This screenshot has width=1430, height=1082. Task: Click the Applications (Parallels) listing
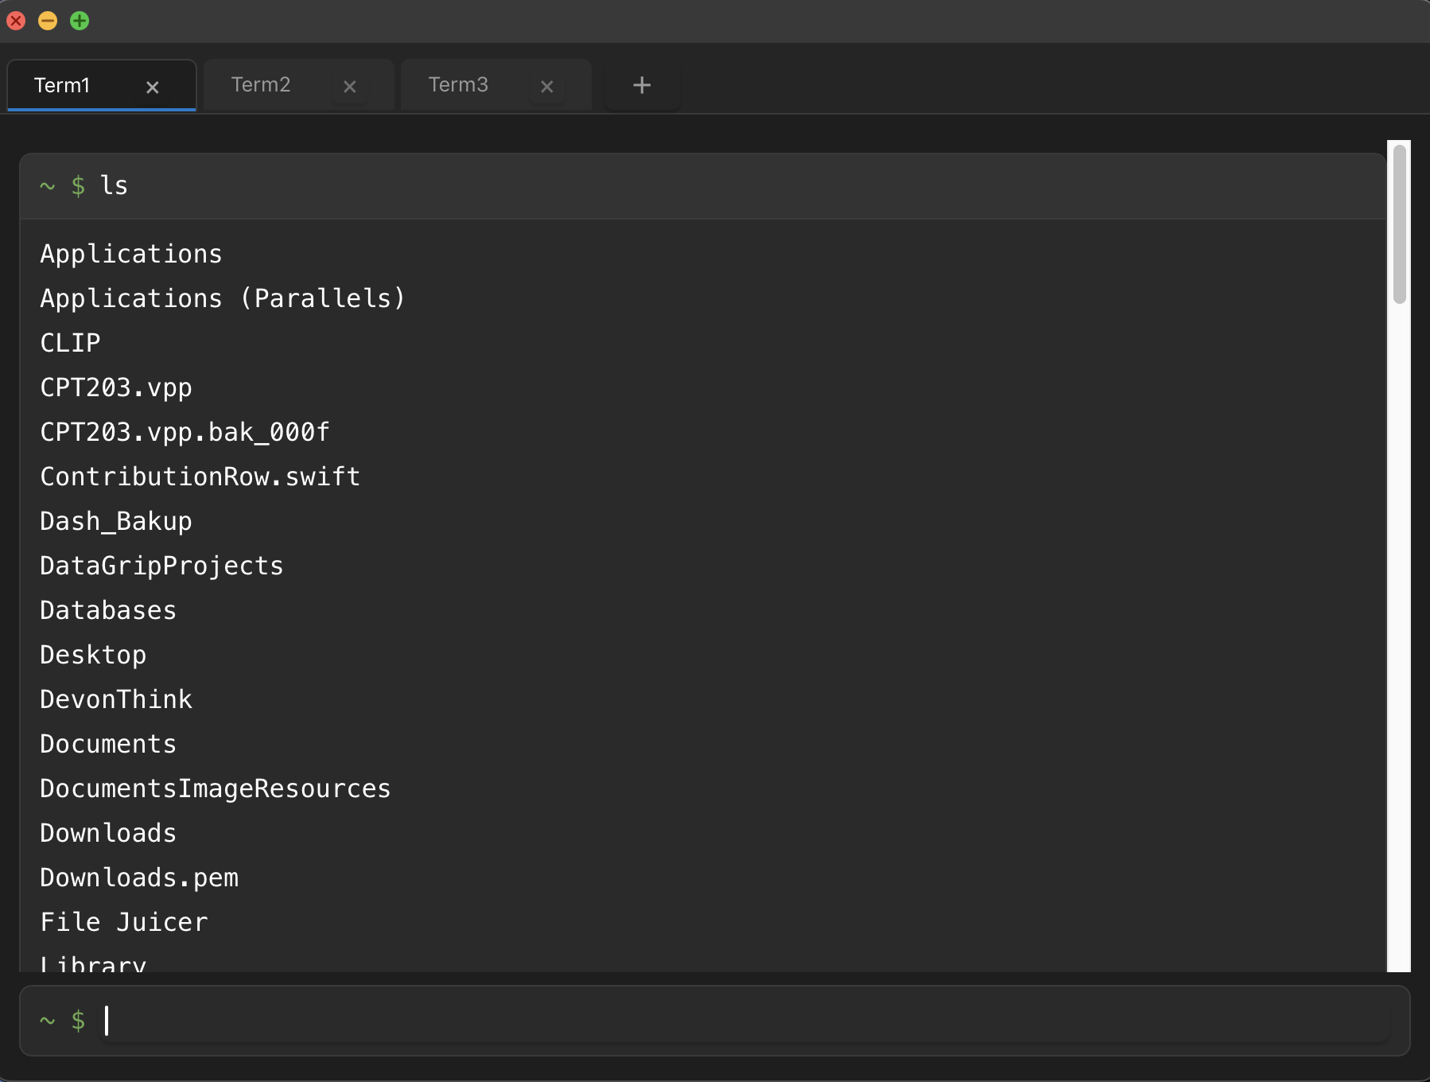click(x=223, y=298)
